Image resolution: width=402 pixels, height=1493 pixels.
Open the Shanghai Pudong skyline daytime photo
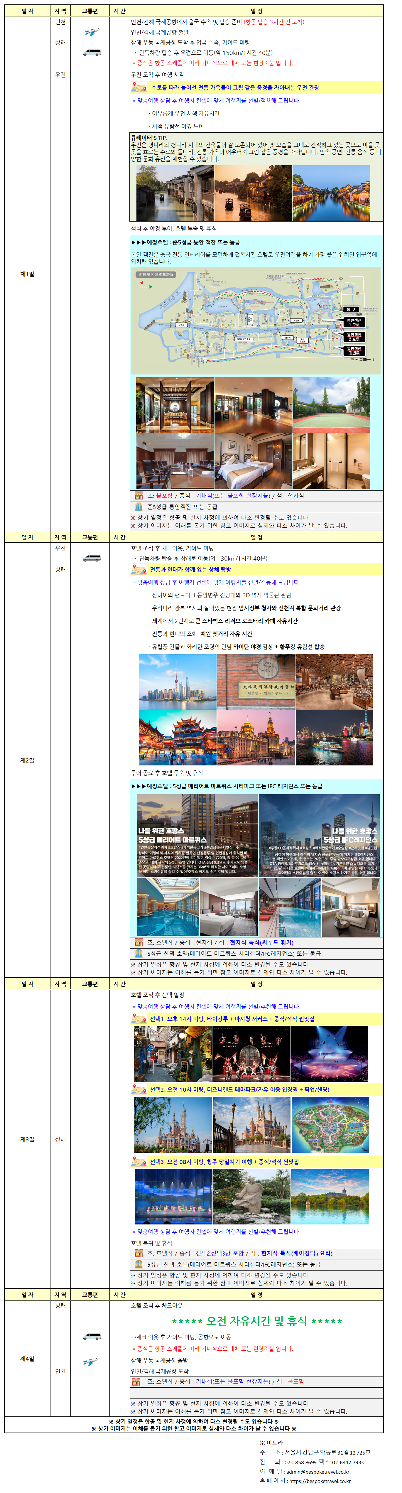pyautogui.click(x=177, y=682)
